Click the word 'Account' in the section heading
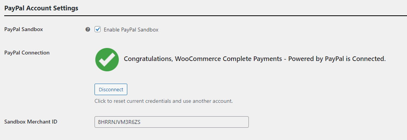This screenshot has width=407, height=140. coord(39,8)
